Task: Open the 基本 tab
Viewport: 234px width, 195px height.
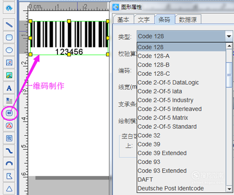Action: 123,19
